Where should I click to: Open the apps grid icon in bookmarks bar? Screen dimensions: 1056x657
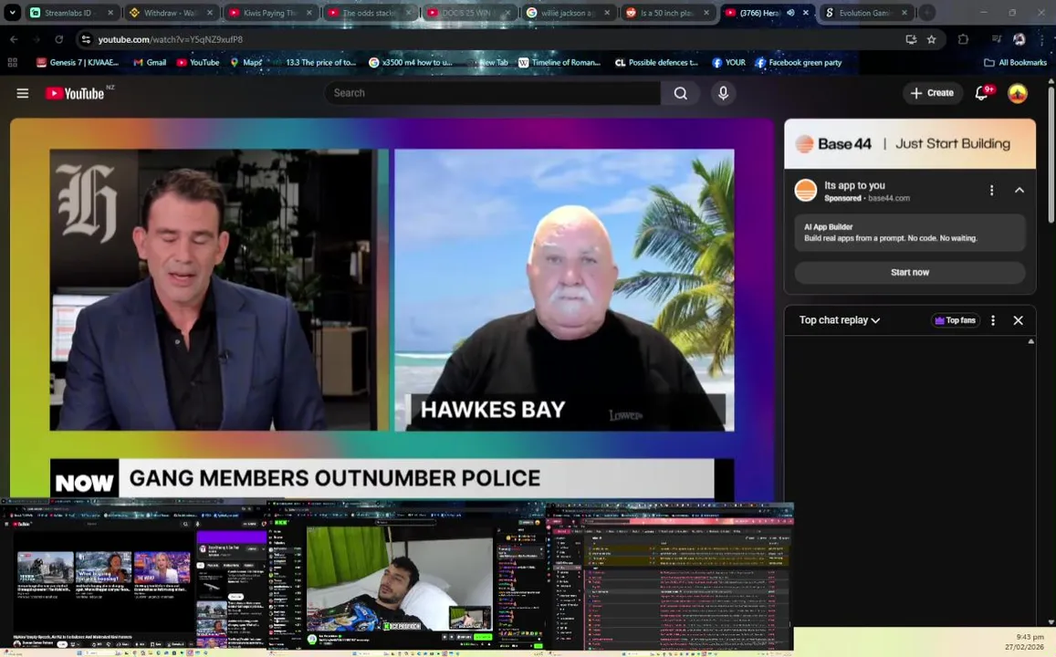coord(12,63)
